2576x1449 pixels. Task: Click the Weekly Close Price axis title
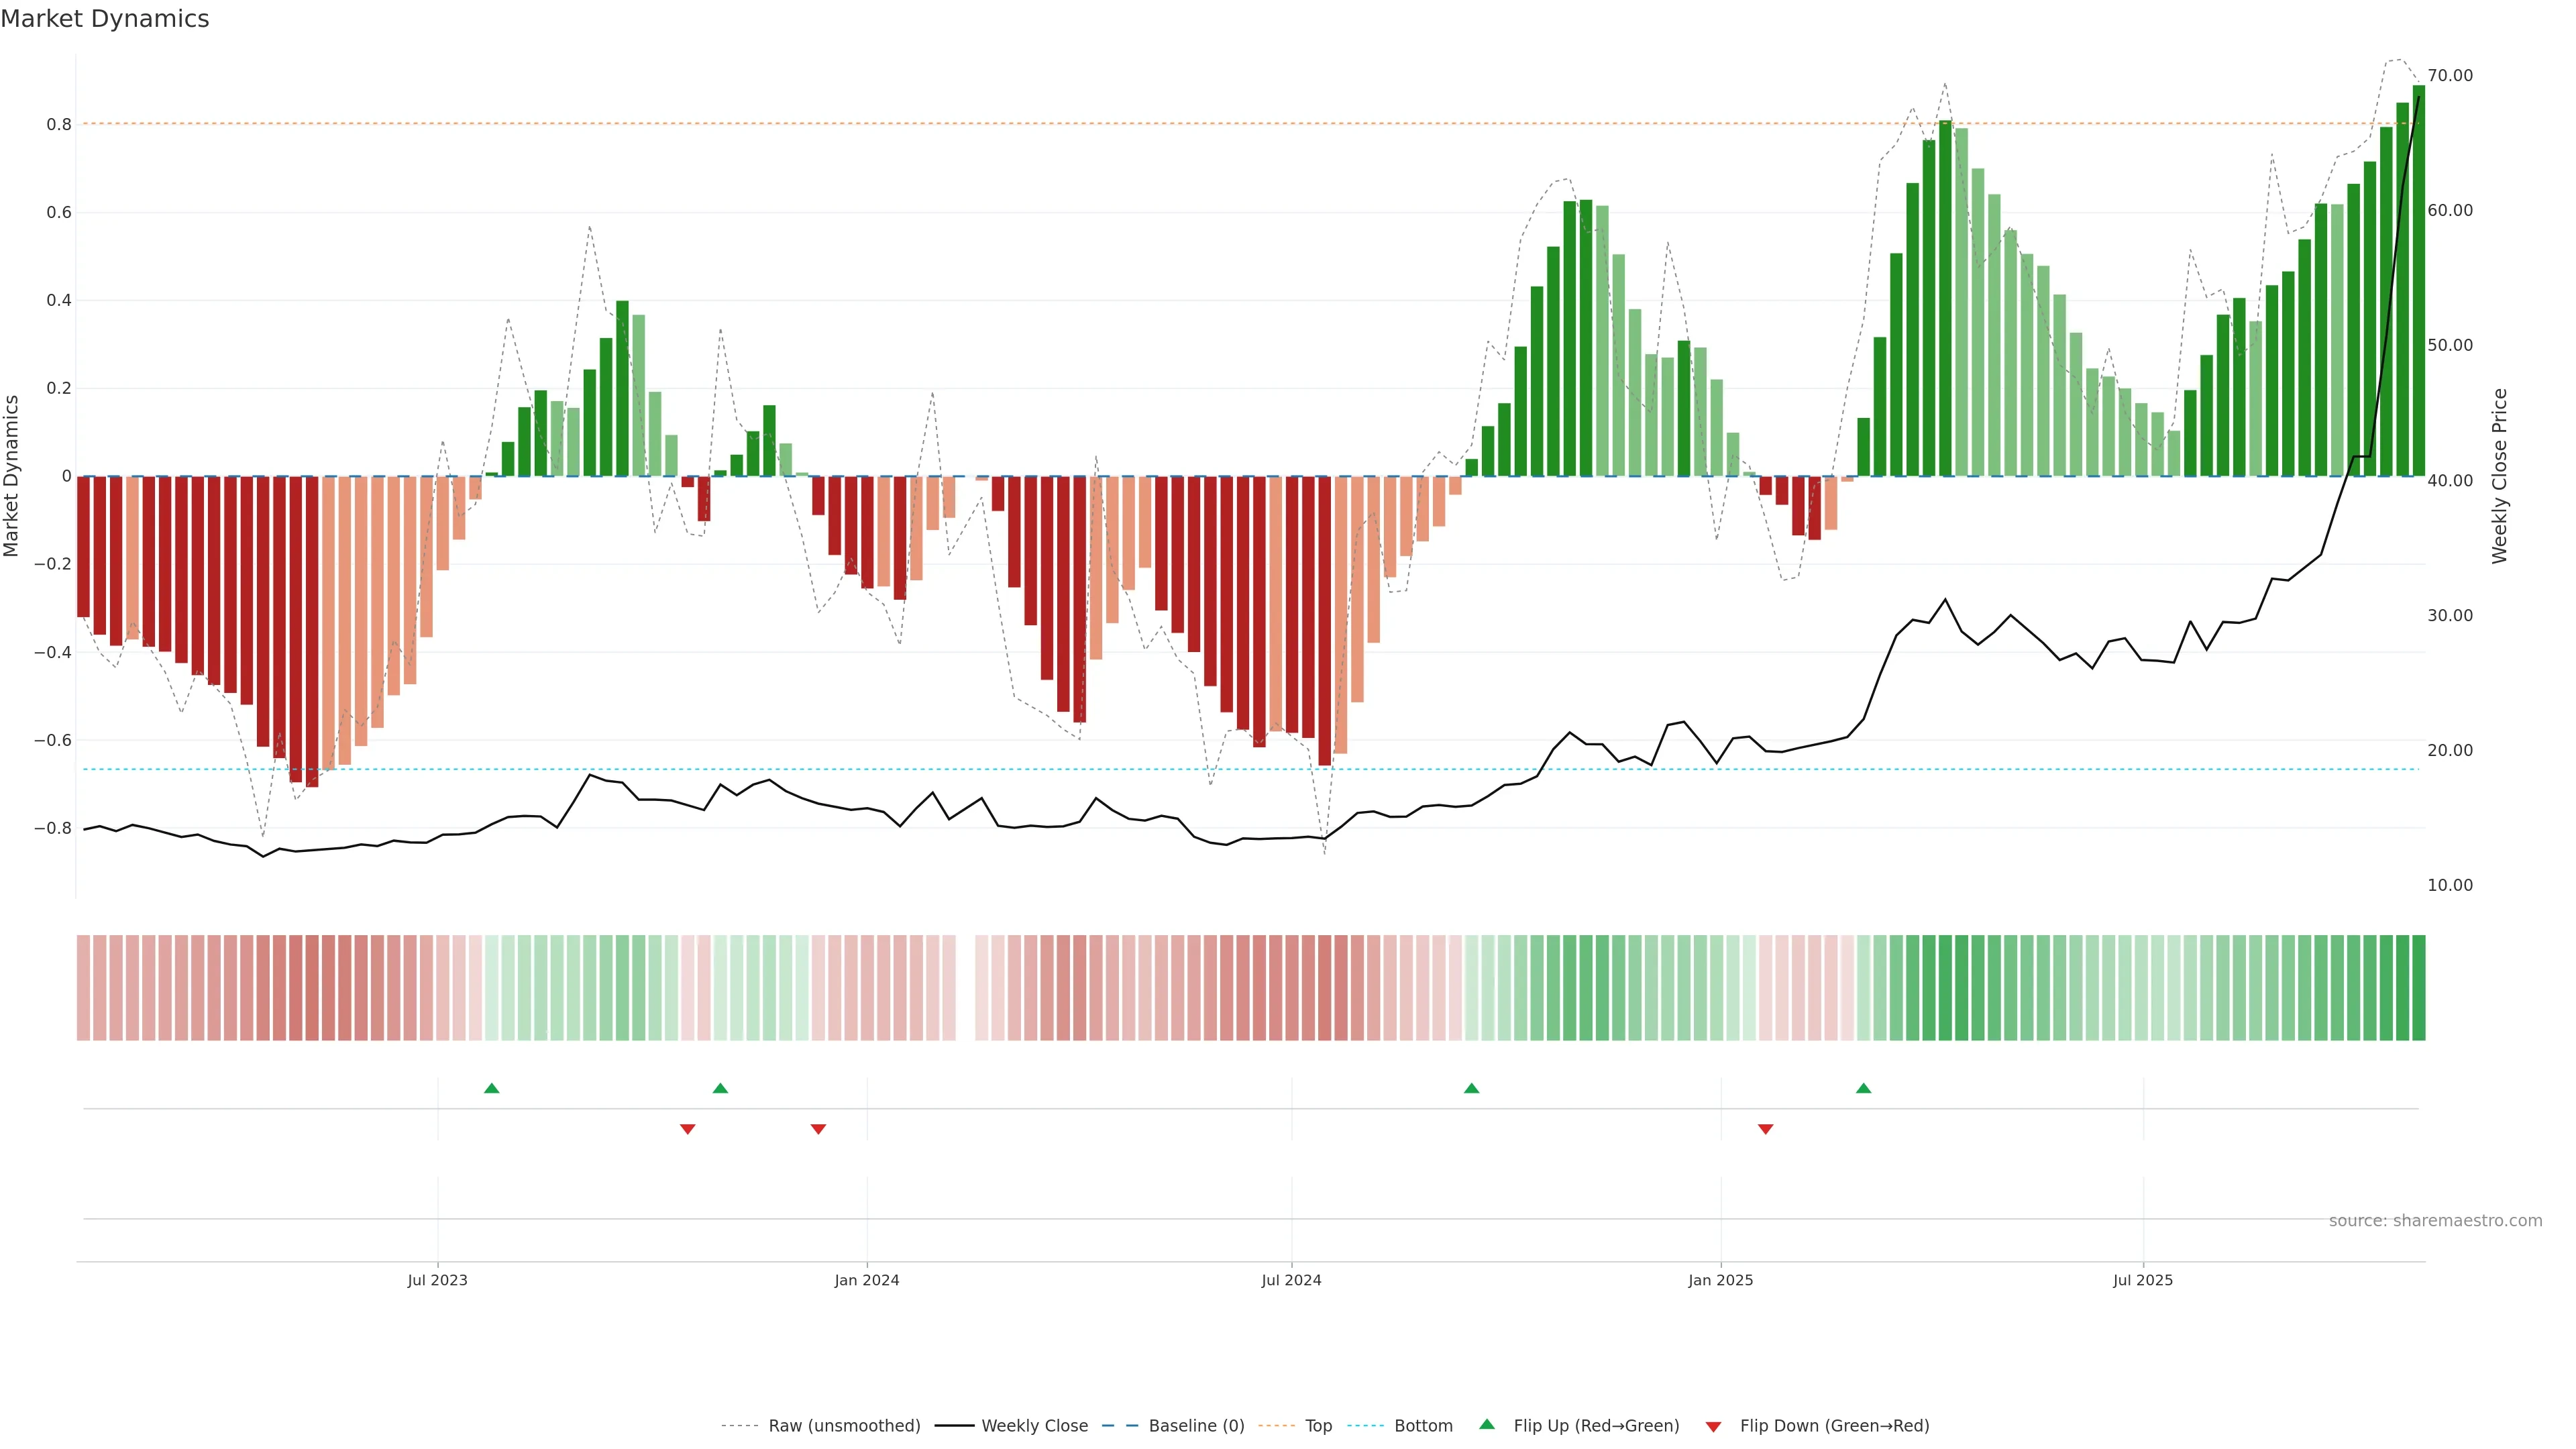(x=2499, y=476)
